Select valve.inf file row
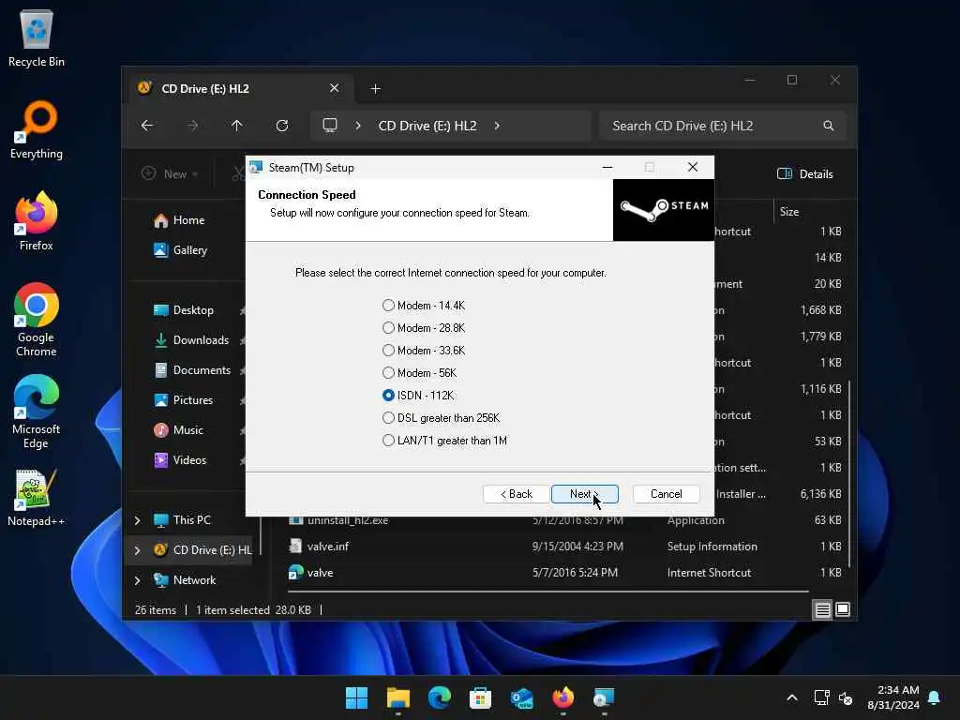The width and height of the screenshot is (960, 720). tap(566, 547)
